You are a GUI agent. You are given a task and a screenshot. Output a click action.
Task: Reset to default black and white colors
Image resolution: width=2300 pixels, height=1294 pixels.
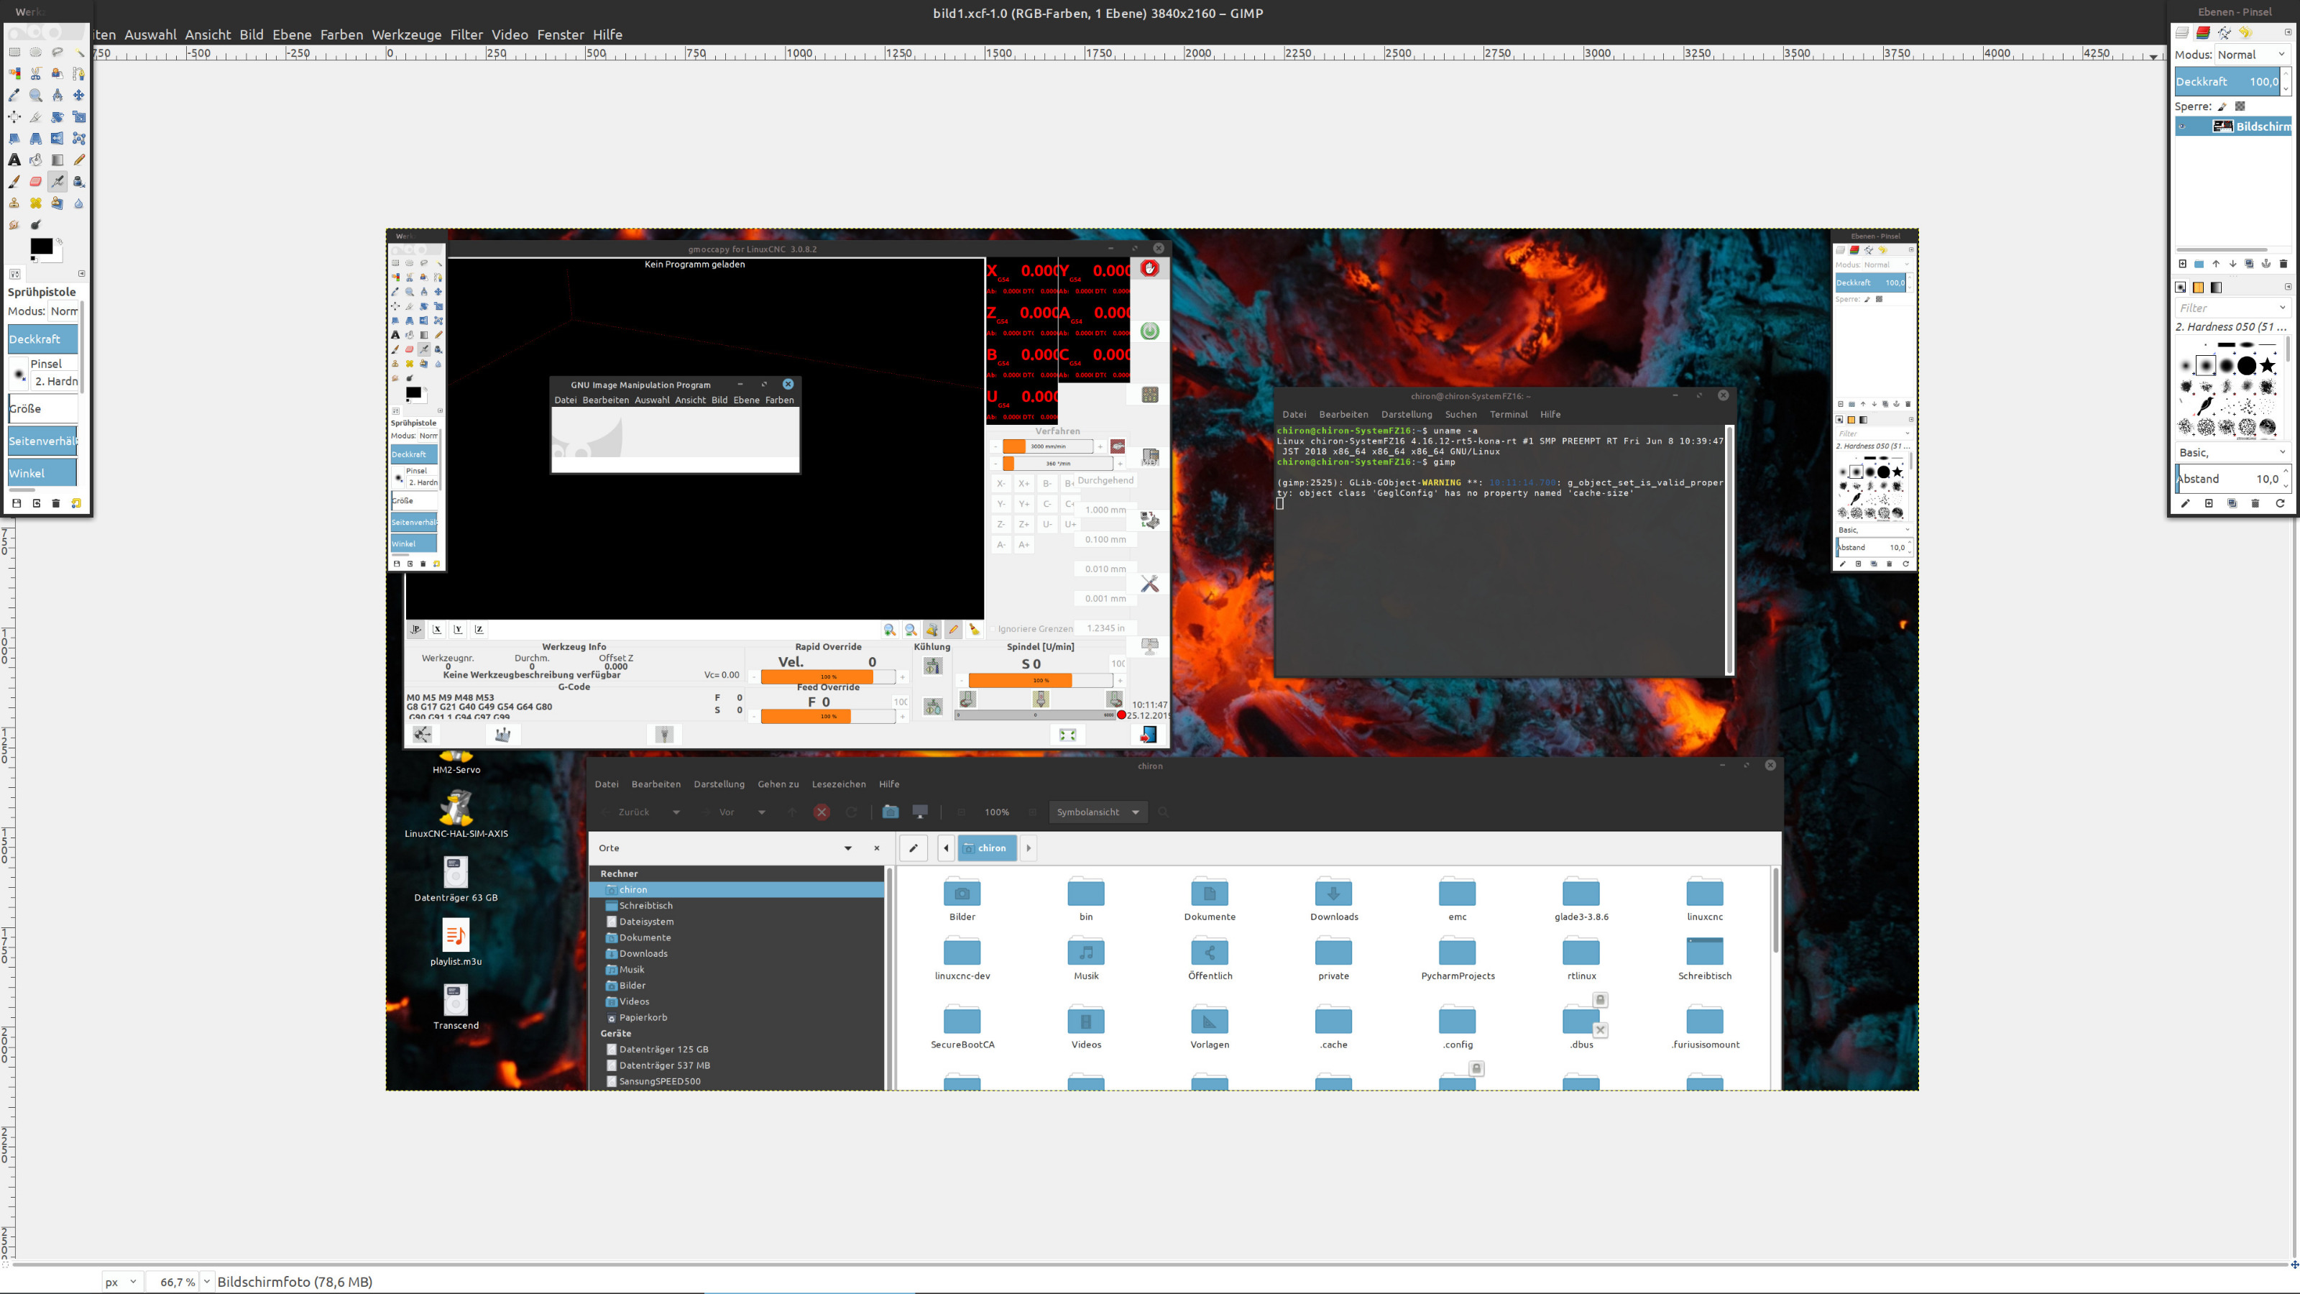(34, 259)
